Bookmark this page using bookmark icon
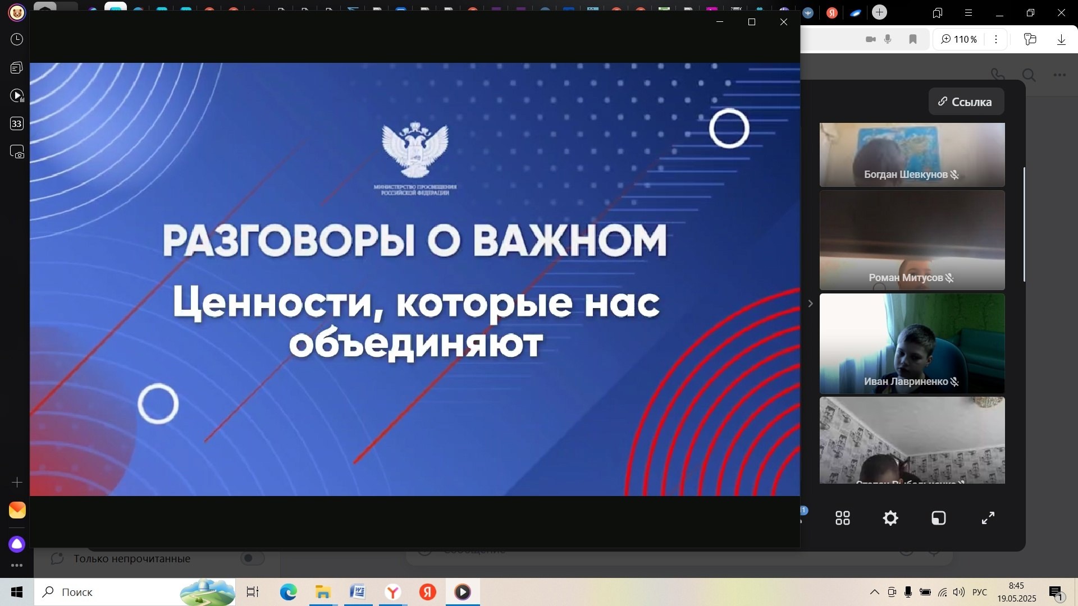This screenshot has width=1078, height=606. 913,39
